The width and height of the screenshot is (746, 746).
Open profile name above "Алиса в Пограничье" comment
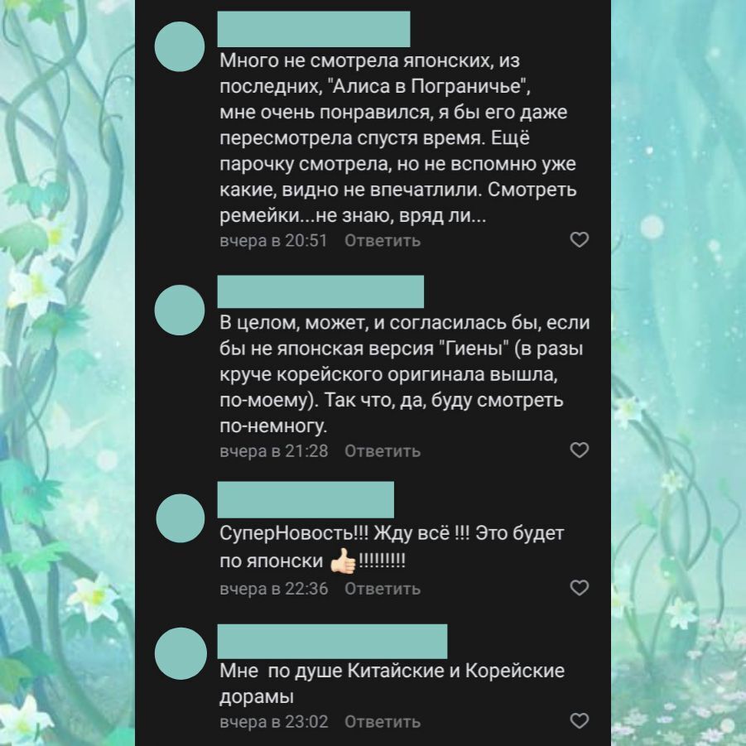coord(314,30)
